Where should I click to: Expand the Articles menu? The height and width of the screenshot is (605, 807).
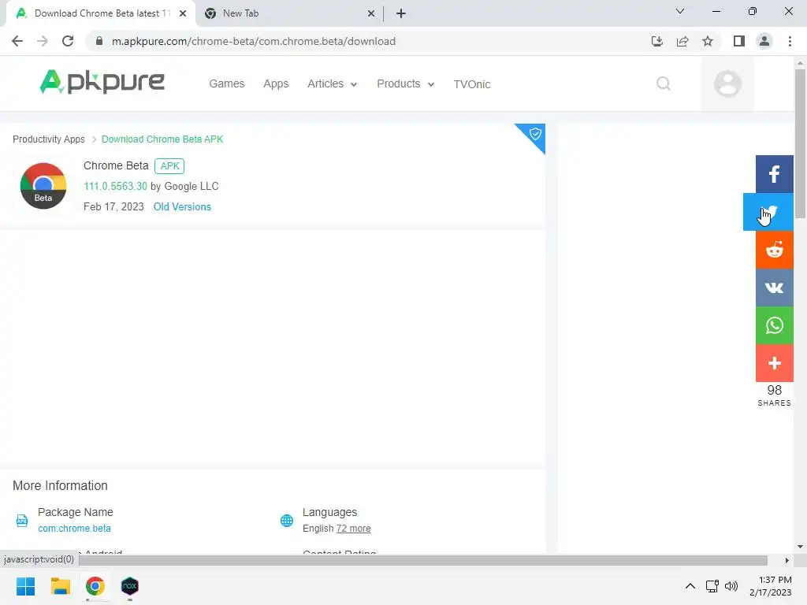tap(332, 84)
